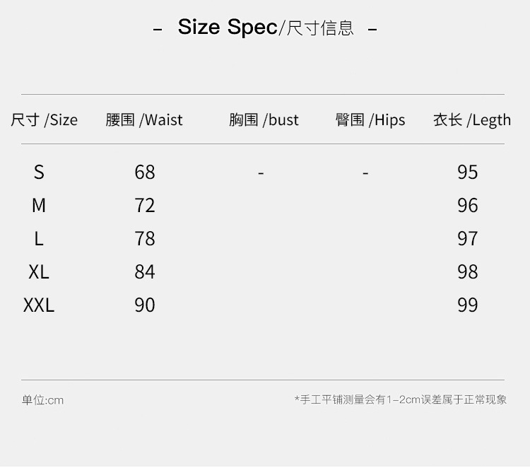Select the L size row label
The height and width of the screenshot is (468, 530).
click(x=39, y=238)
